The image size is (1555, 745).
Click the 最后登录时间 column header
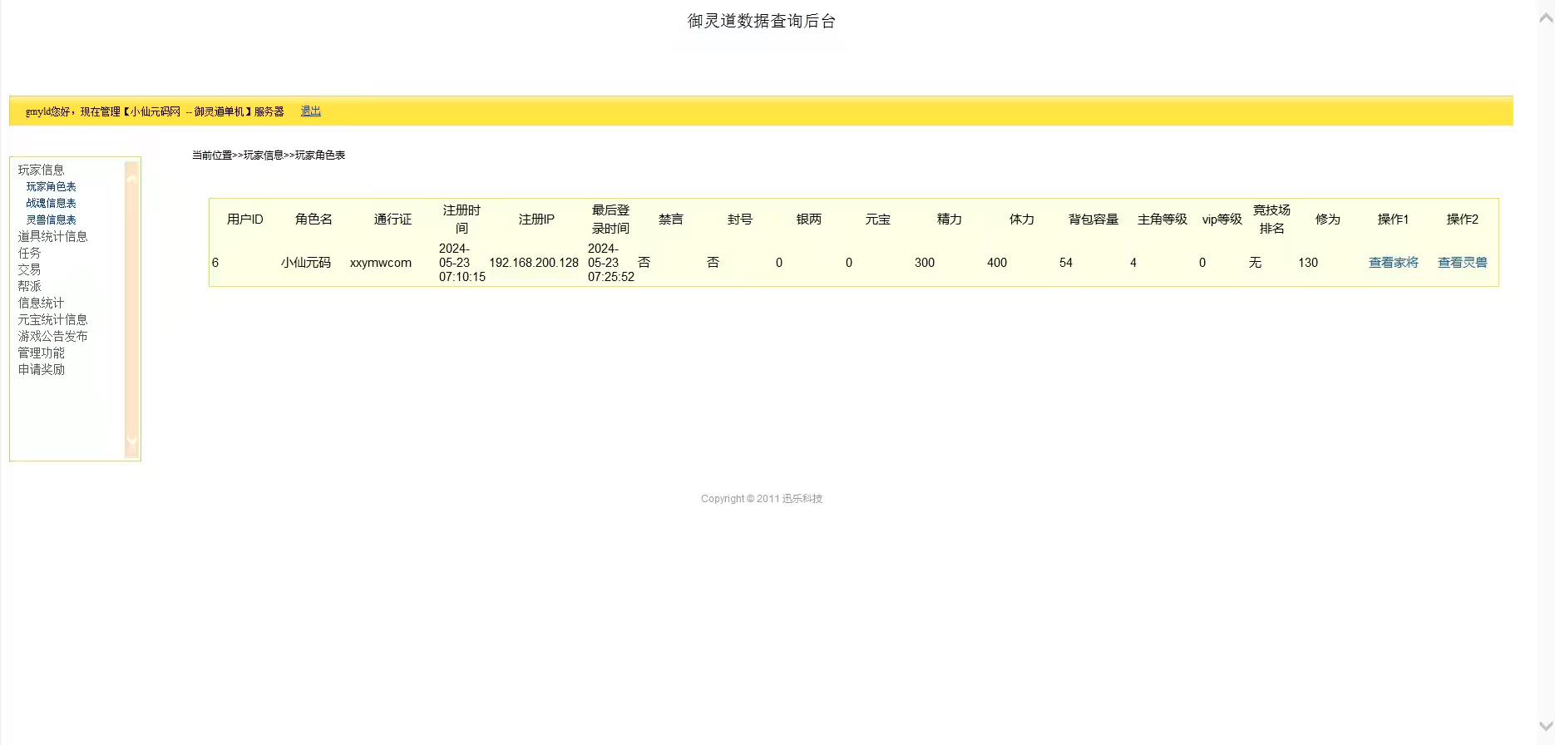click(x=610, y=220)
